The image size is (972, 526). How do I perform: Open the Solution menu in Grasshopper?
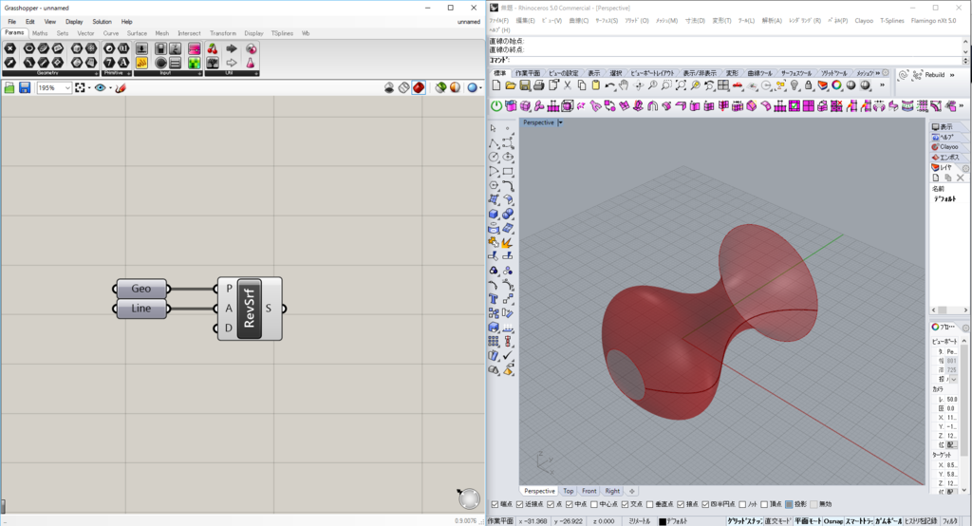103,22
